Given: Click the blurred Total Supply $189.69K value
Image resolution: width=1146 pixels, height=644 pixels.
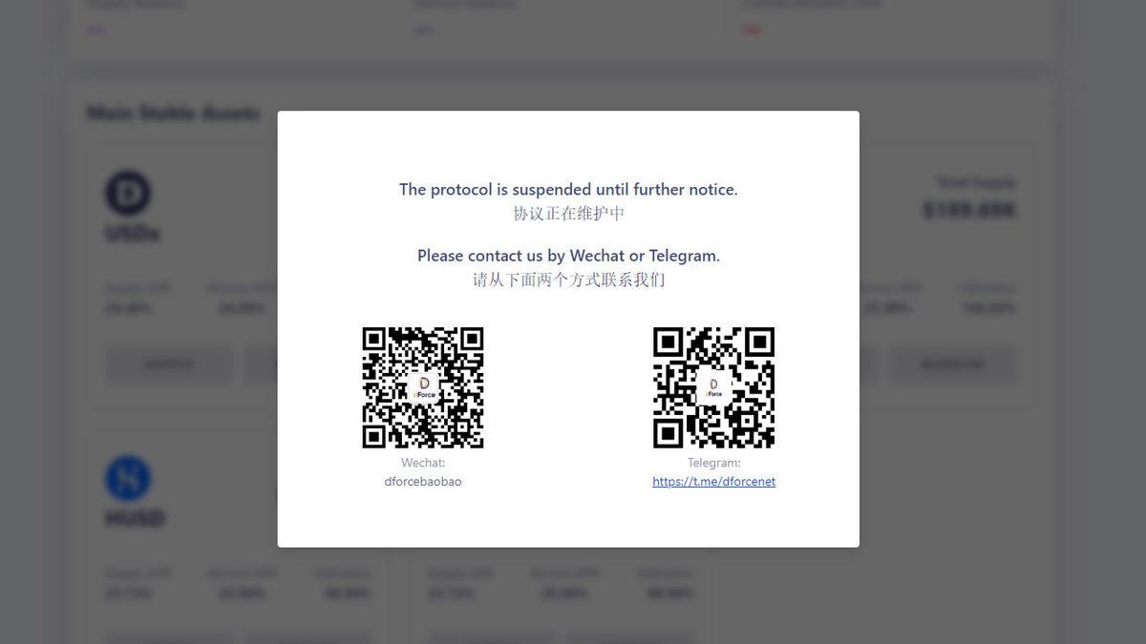Looking at the screenshot, I should [x=969, y=210].
